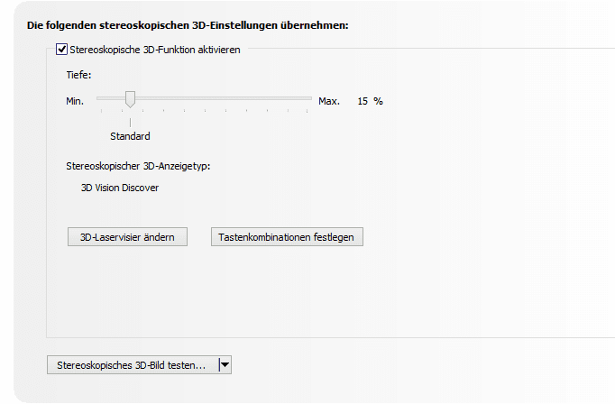Click the depth value 15
Screen dimensions: 615x404
pos(363,101)
